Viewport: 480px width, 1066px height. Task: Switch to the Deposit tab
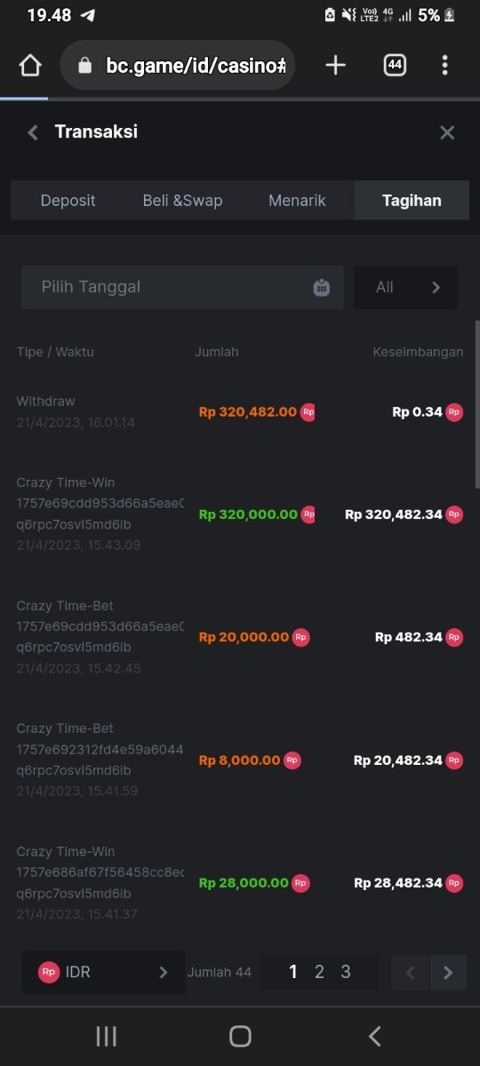(x=68, y=201)
